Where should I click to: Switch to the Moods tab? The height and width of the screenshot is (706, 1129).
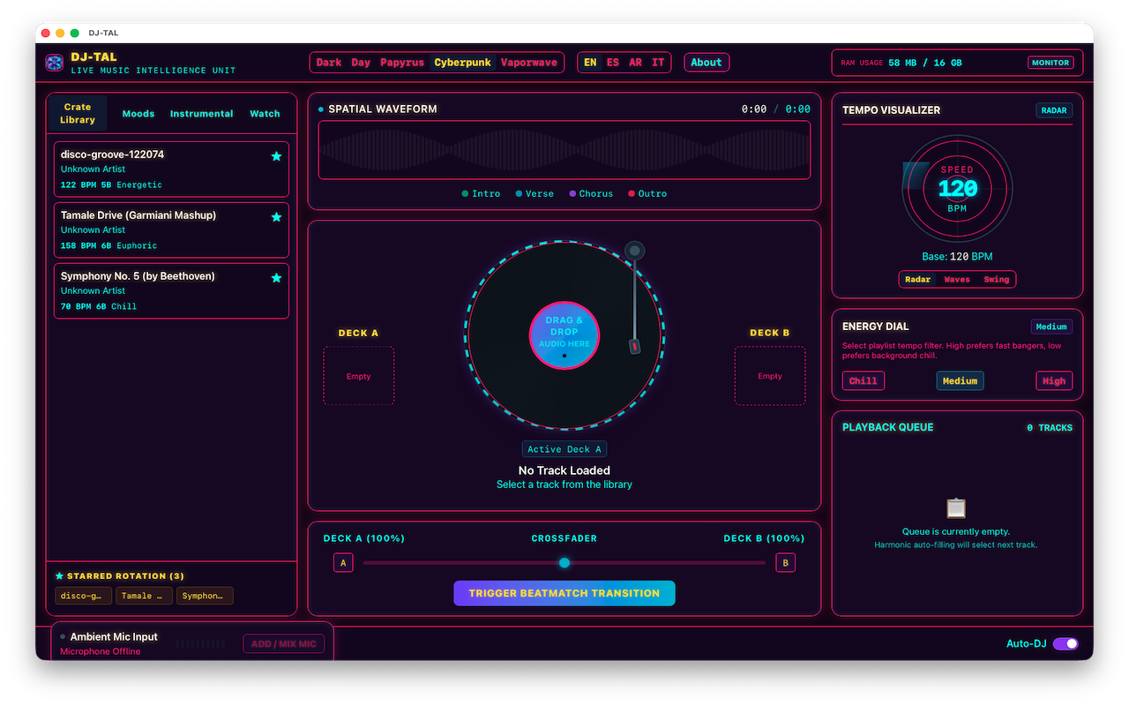pos(138,114)
